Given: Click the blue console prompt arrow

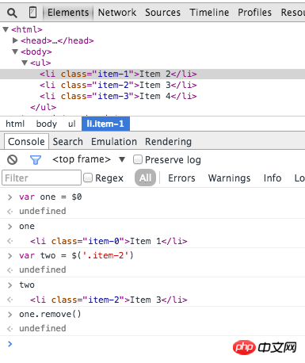Looking at the screenshot, I should pyautogui.click(x=10, y=344).
